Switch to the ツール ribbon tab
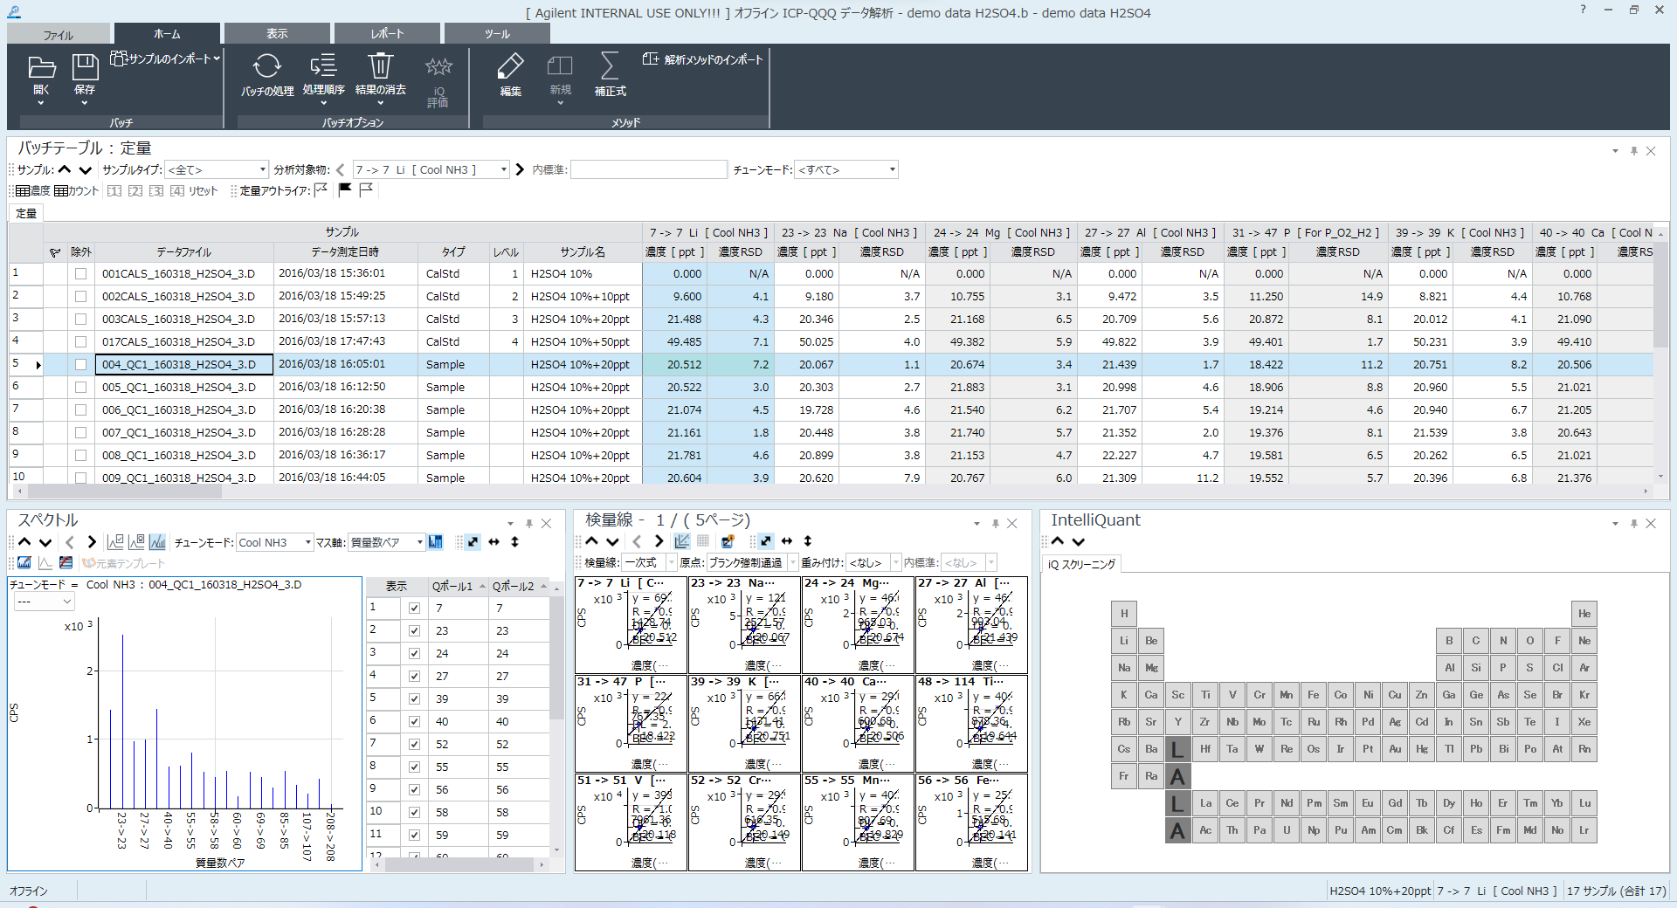 pyautogui.click(x=497, y=33)
